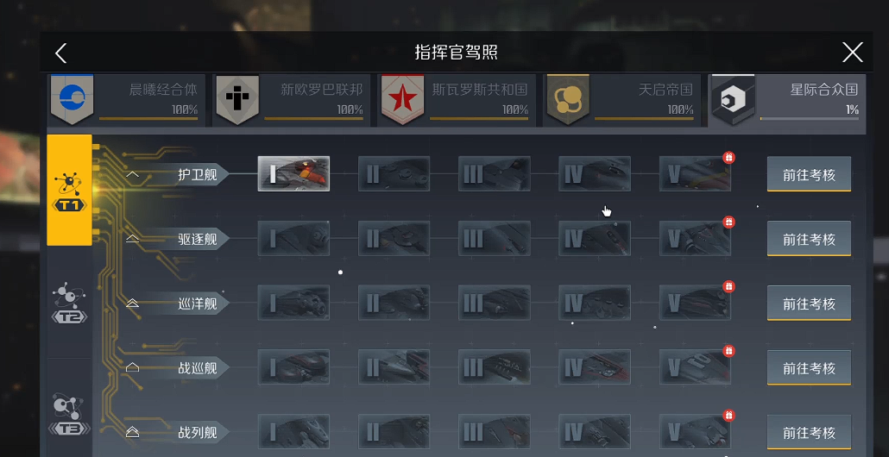Click 前往考核 button for 战列舰
Screen dimensions: 889x457
[809, 433]
